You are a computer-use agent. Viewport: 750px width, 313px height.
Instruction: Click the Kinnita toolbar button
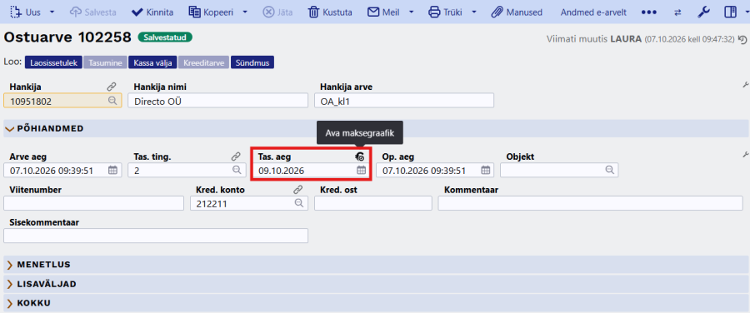pos(152,12)
